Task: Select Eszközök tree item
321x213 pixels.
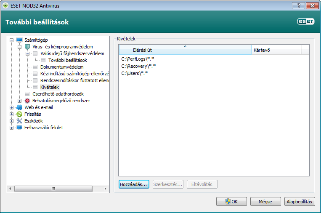Action: point(34,121)
